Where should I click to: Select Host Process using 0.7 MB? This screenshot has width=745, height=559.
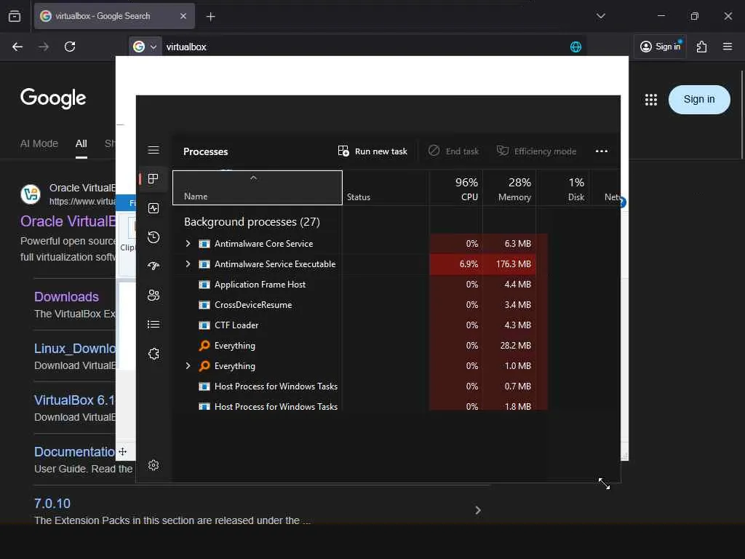tap(276, 386)
